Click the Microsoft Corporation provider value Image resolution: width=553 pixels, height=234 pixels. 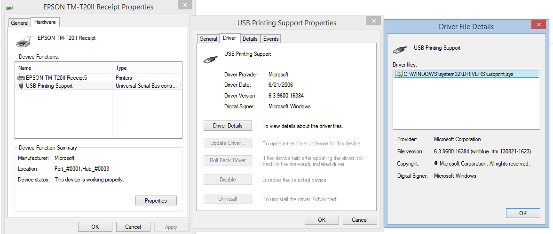pos(458,139)
